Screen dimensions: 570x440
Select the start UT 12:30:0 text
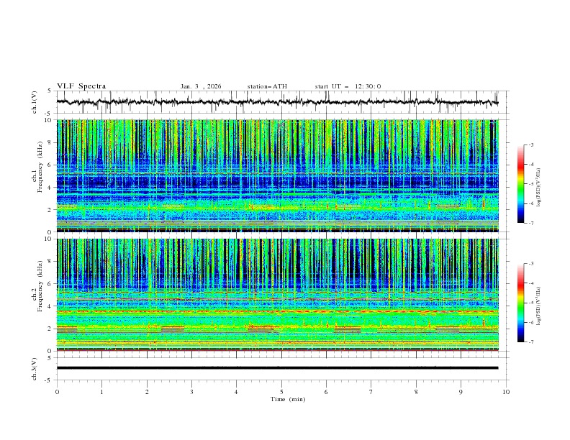348,86
